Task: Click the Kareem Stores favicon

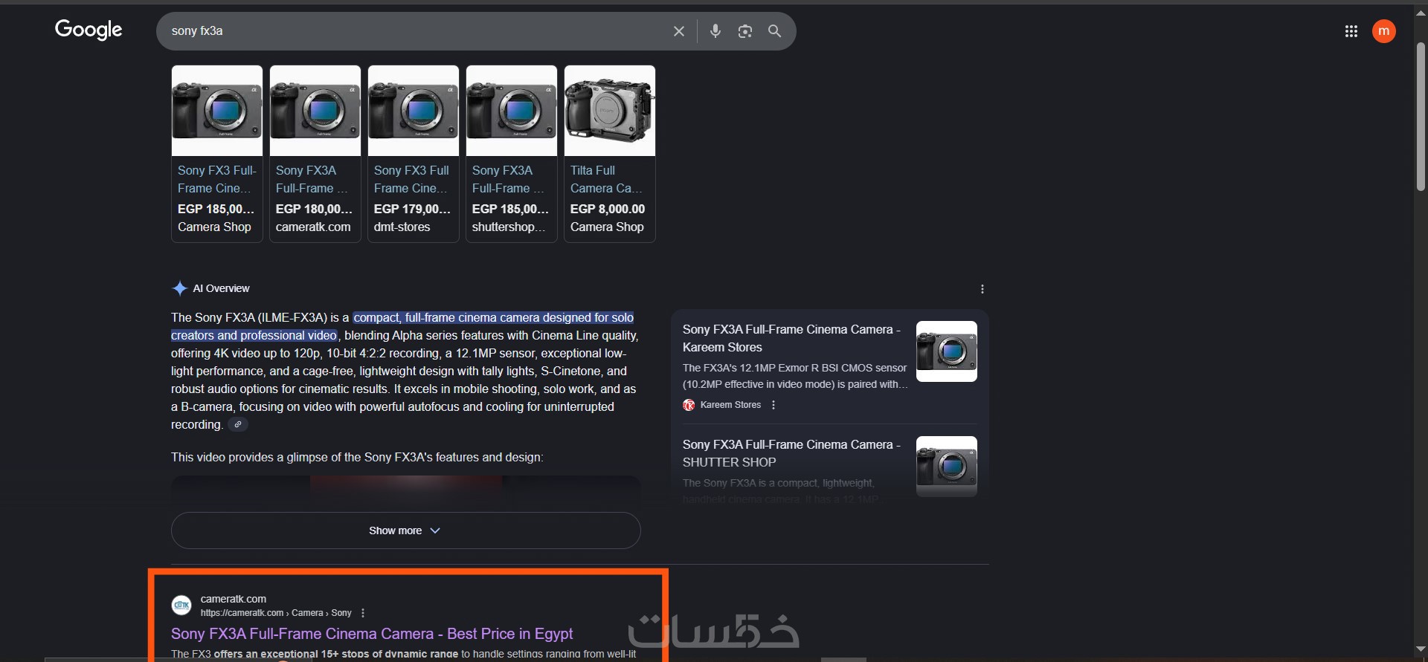Action: click(689, 405)
